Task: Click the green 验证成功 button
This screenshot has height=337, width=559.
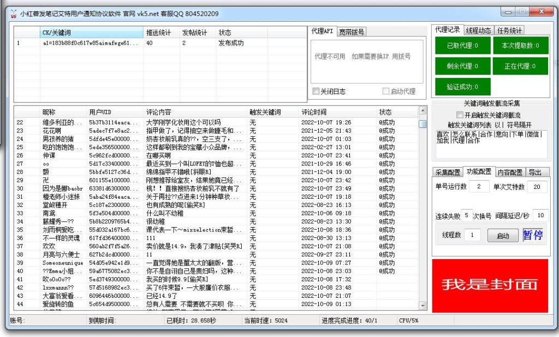Action: point(462,87)
